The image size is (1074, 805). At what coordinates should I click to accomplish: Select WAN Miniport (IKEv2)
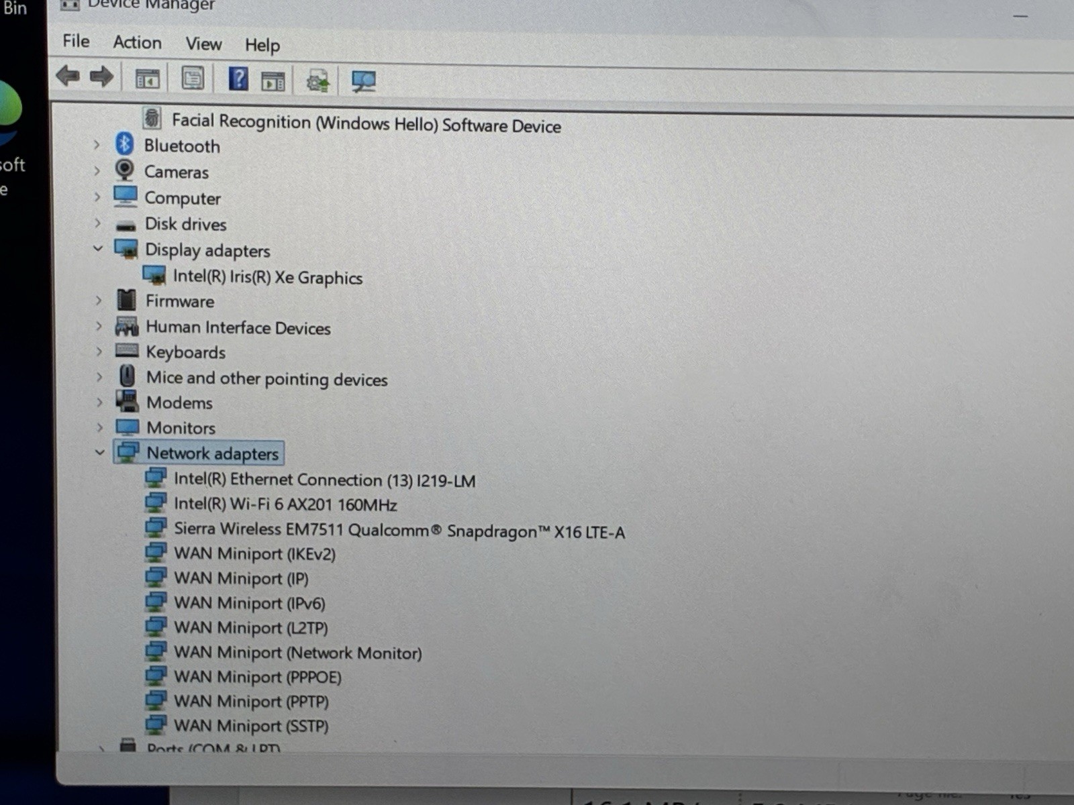click(254, 553)
